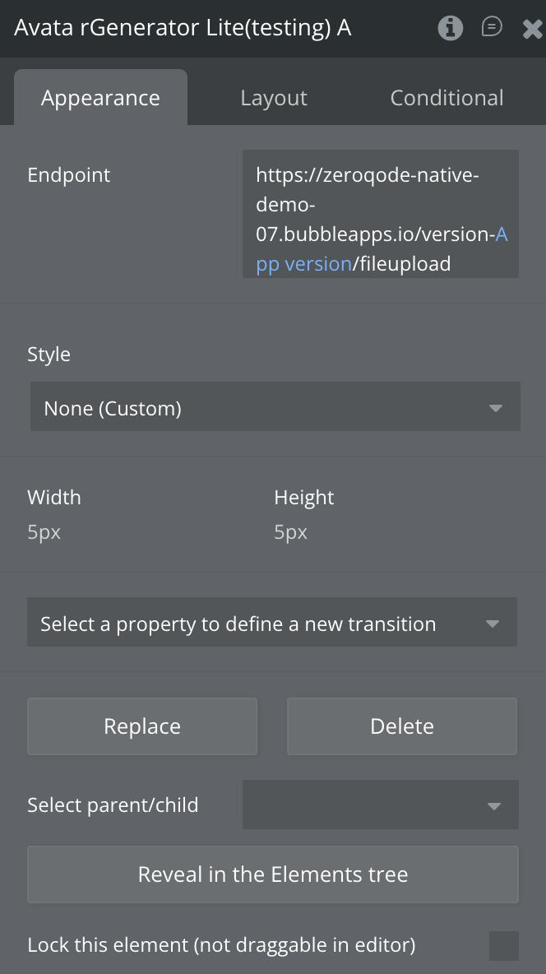546x974 pixels.
Task: Open the Layout tab
Action: point(274,98)
